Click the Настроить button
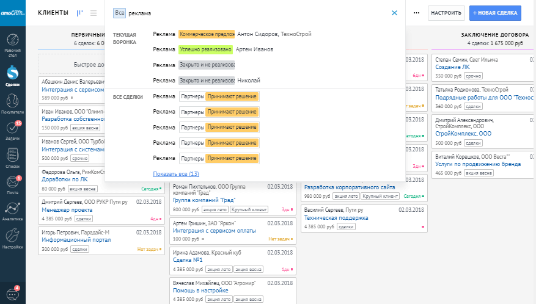This screenshot has height=304, width=536. pyautogui.click(x=445, y=12)
